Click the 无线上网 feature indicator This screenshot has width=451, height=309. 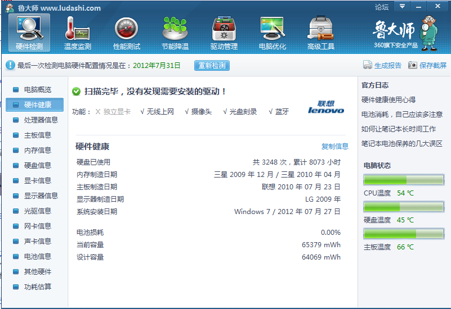157,112
